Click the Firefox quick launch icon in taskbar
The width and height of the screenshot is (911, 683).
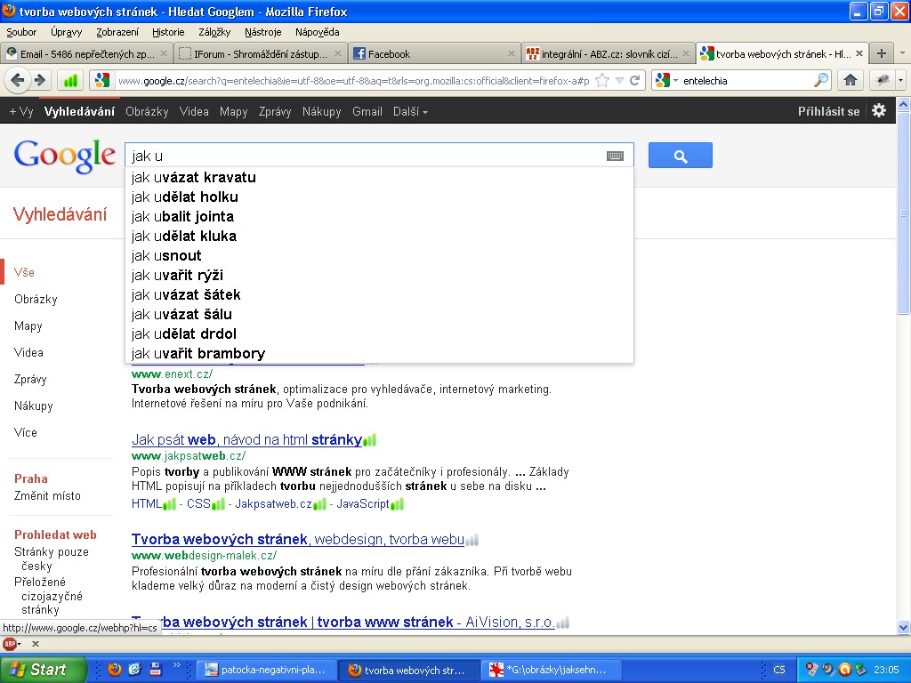point(115,670)
